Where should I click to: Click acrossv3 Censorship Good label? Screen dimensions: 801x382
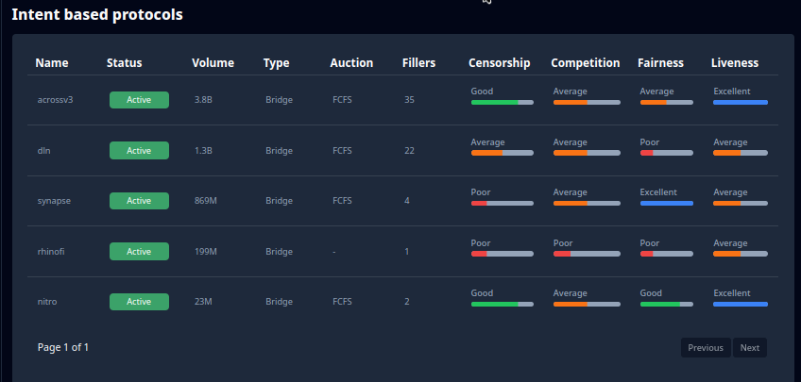[x=482, y=91]
